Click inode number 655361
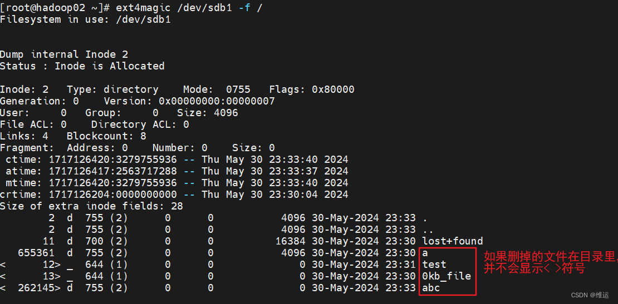The width and height of the screenshot is (618, 304). pyautogui.click(x=36, y=252)
